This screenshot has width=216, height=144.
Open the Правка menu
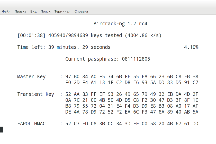(x=20, y=12)
